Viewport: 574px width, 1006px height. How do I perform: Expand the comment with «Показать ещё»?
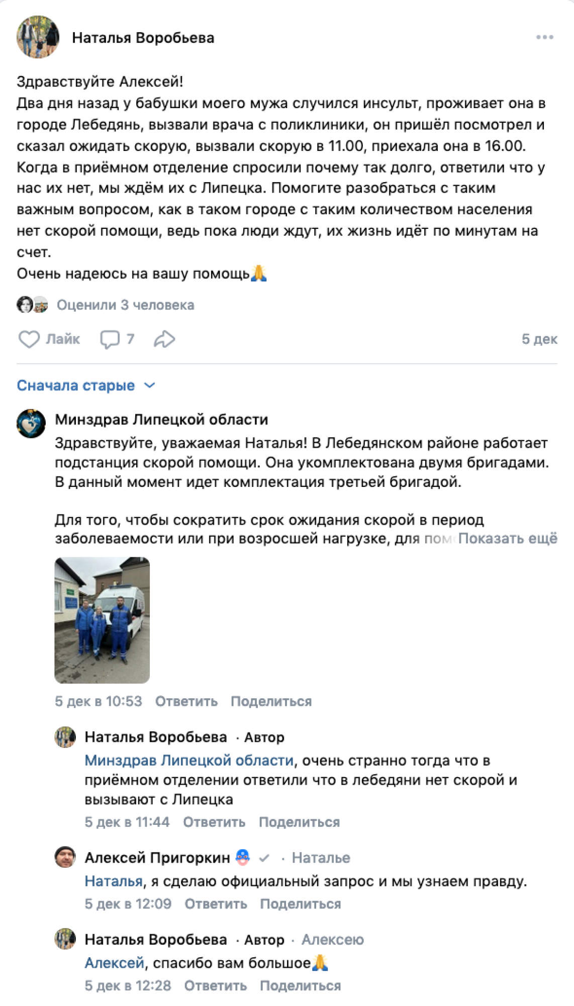pos(508,538)
